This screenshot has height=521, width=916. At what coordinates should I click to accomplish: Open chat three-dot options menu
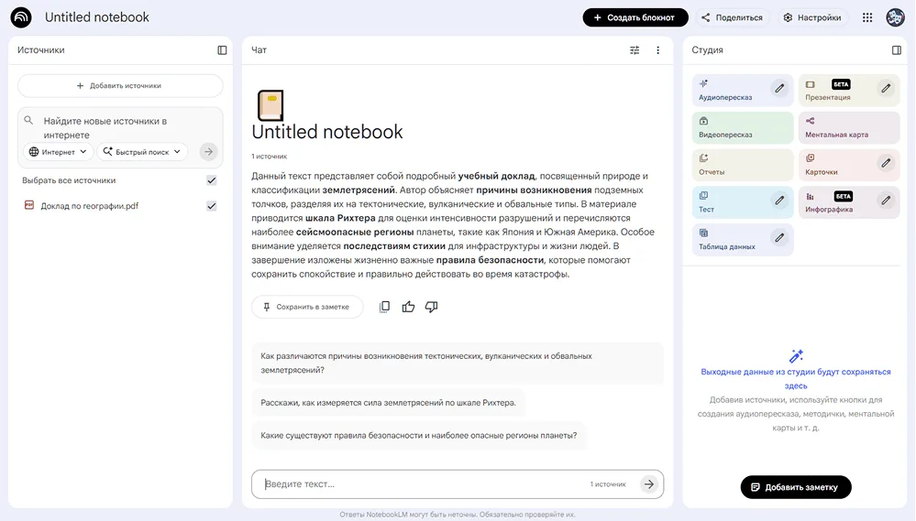(x=657, y=50)
